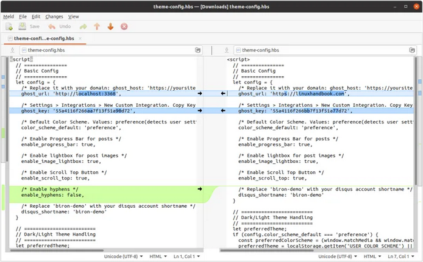Click '// Basic Config' comment in right pane

[254, 71]
